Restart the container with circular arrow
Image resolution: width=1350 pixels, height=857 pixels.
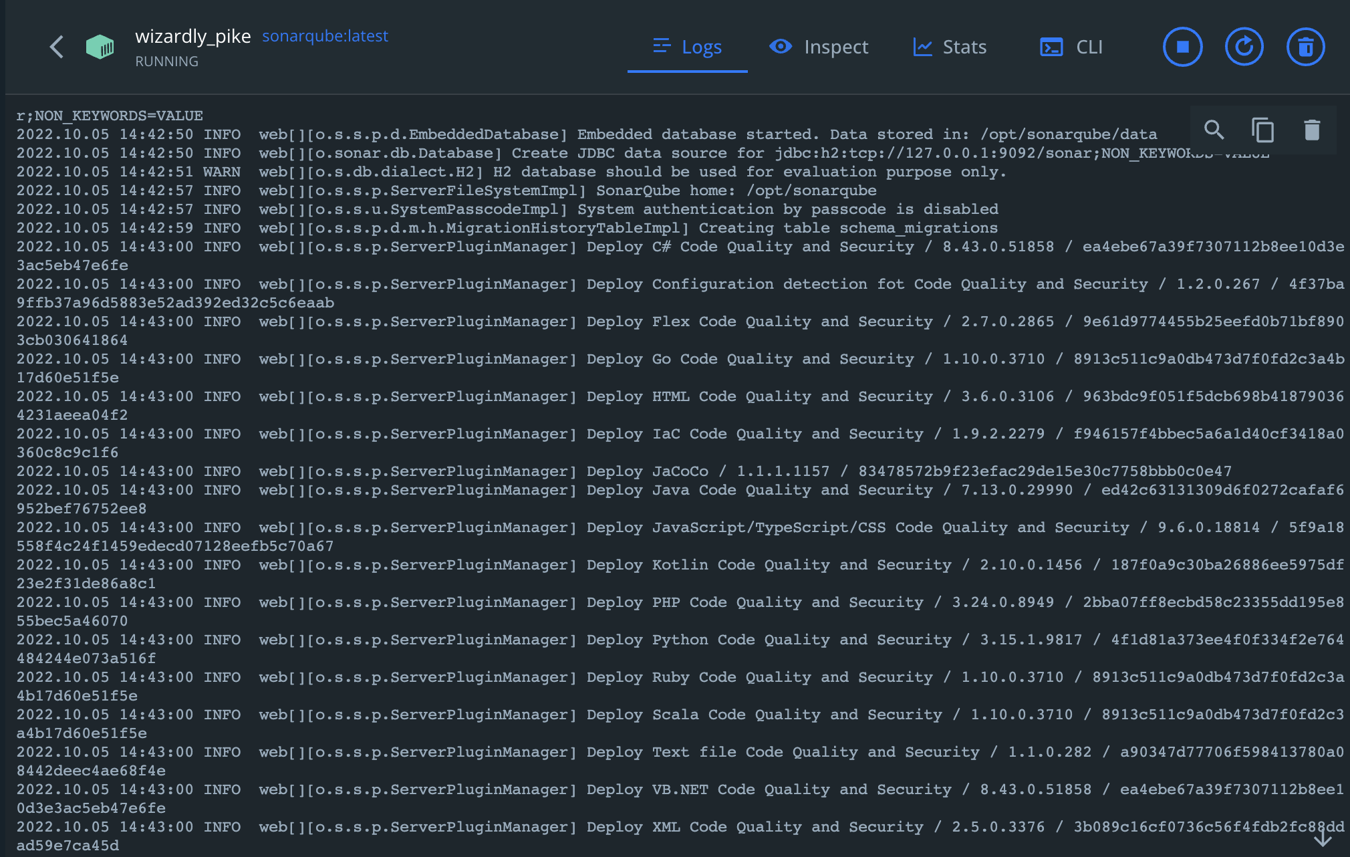tap(1244, 47)
